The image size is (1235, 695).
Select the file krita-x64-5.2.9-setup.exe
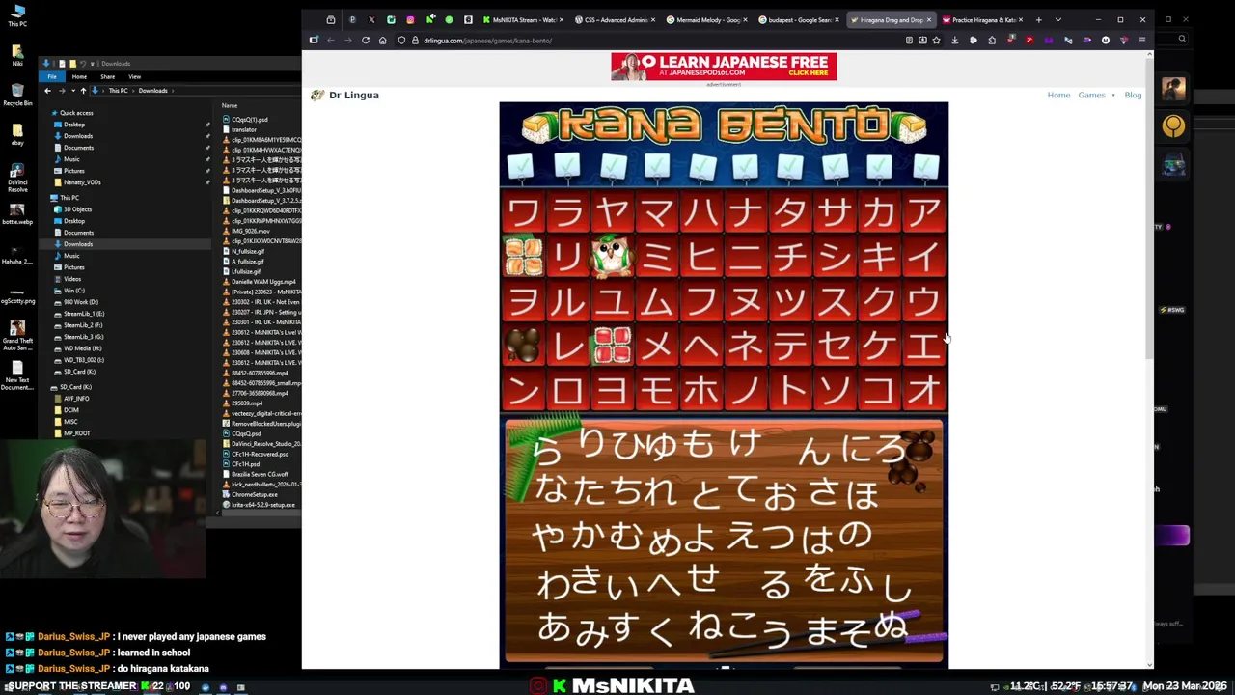(261, 505)
